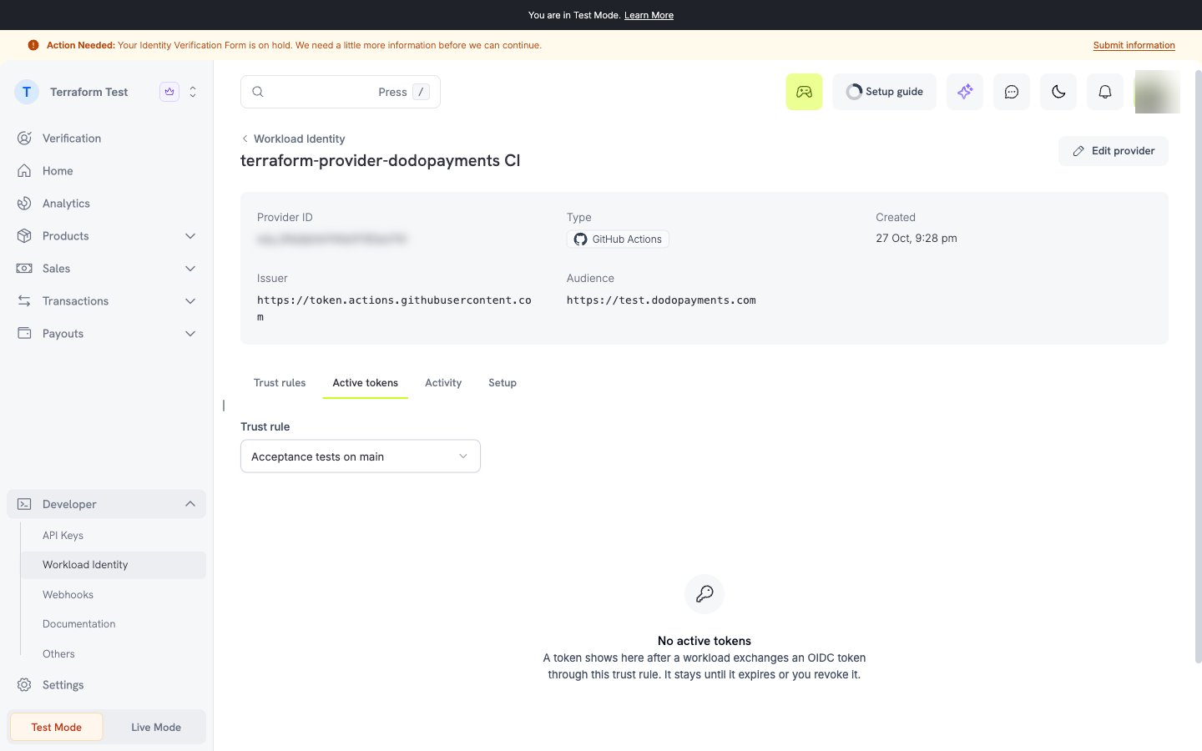This screenshot has height=751, width=1202.
Task: Open notifications bell icon
Action: (x=1105, y=92)
